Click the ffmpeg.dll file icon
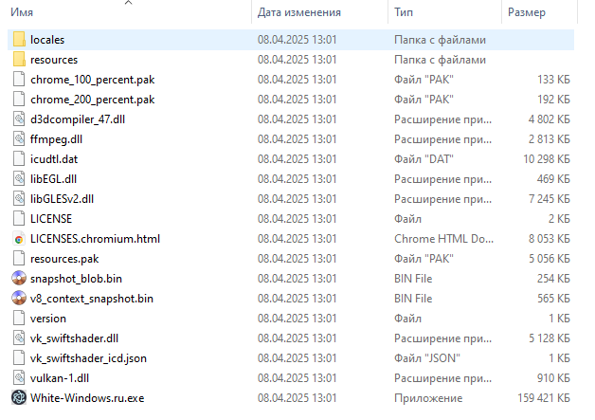Screen dimensions: 595x420 pyautogui.click(x=19, y=139)
